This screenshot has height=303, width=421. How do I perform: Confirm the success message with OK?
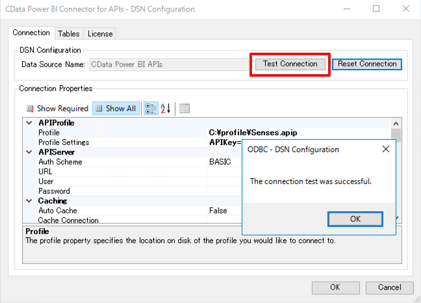coord(355,219)
